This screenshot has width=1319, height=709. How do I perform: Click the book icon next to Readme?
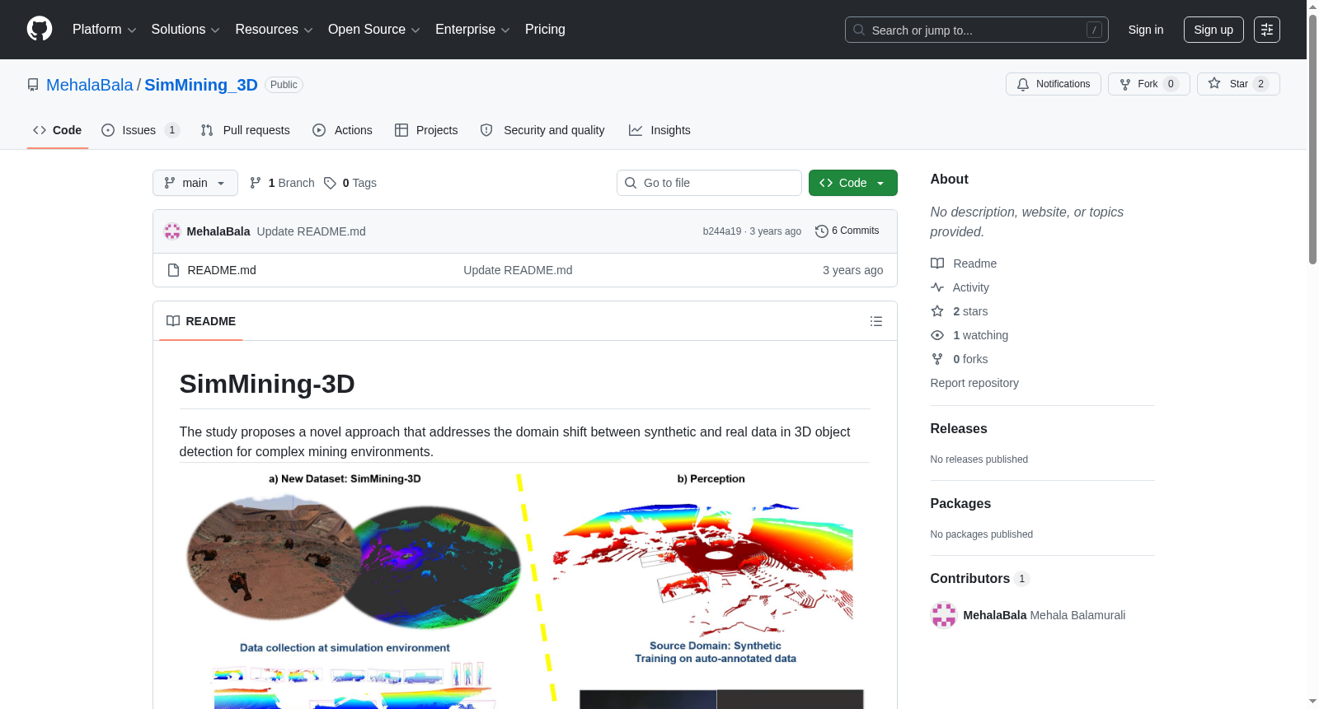[x=937, y=264]
